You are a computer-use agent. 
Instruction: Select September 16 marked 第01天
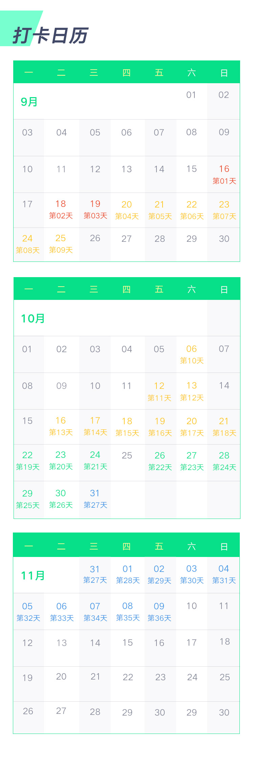pyautogui.click(x=224, y=175)
